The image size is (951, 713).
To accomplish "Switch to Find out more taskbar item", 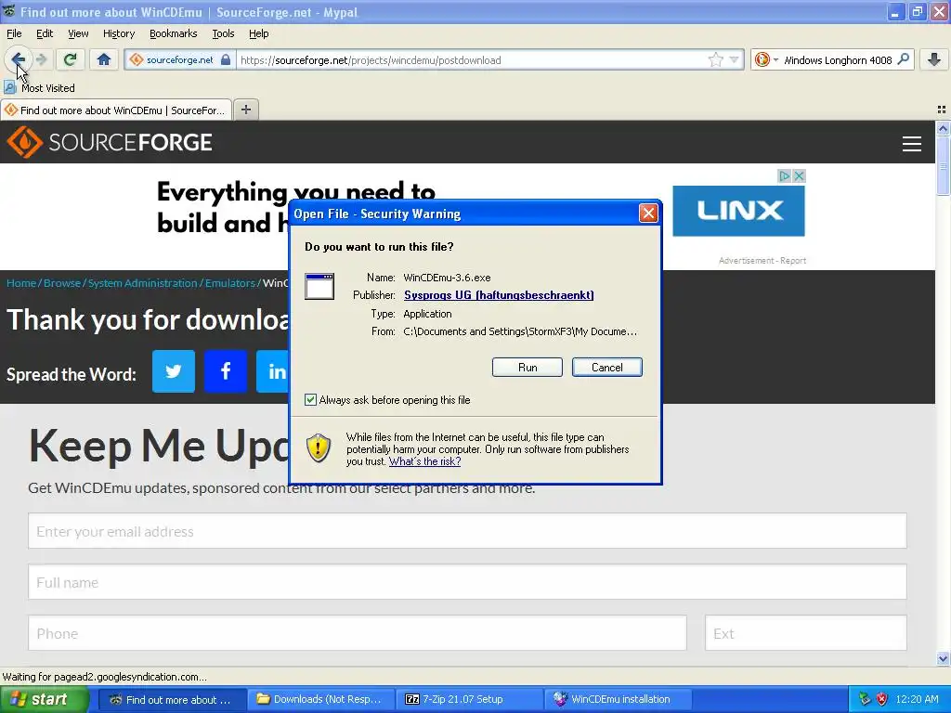I will (172, 700).
